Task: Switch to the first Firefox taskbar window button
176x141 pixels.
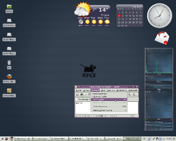Action: click(x=23, y=139)
